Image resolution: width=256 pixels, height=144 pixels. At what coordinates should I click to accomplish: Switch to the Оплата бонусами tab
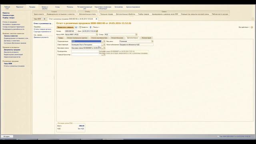coord(117,38)
